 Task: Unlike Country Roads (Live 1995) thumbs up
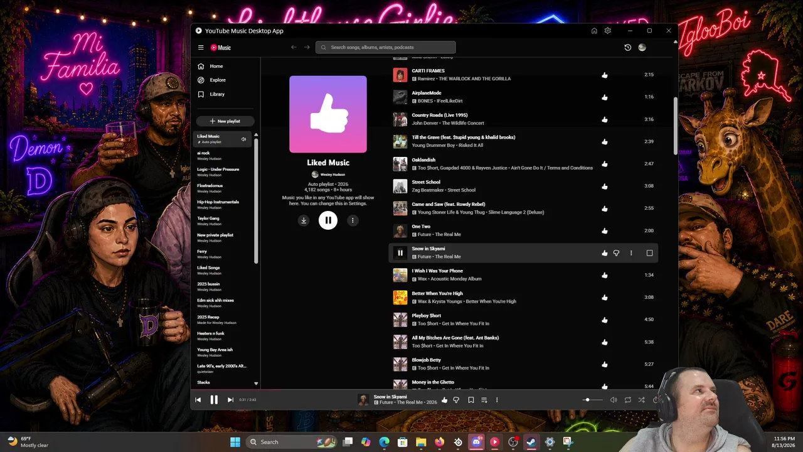tap(605, 119)
